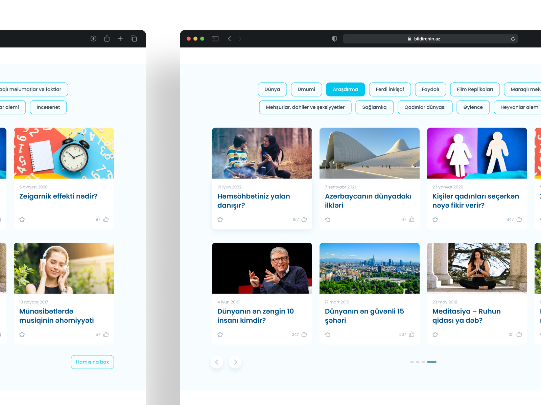This screenshot has width=541, height=405.
Task: Click the Heydar Aliyev Center thumbnail image
Action: [369, 153]
